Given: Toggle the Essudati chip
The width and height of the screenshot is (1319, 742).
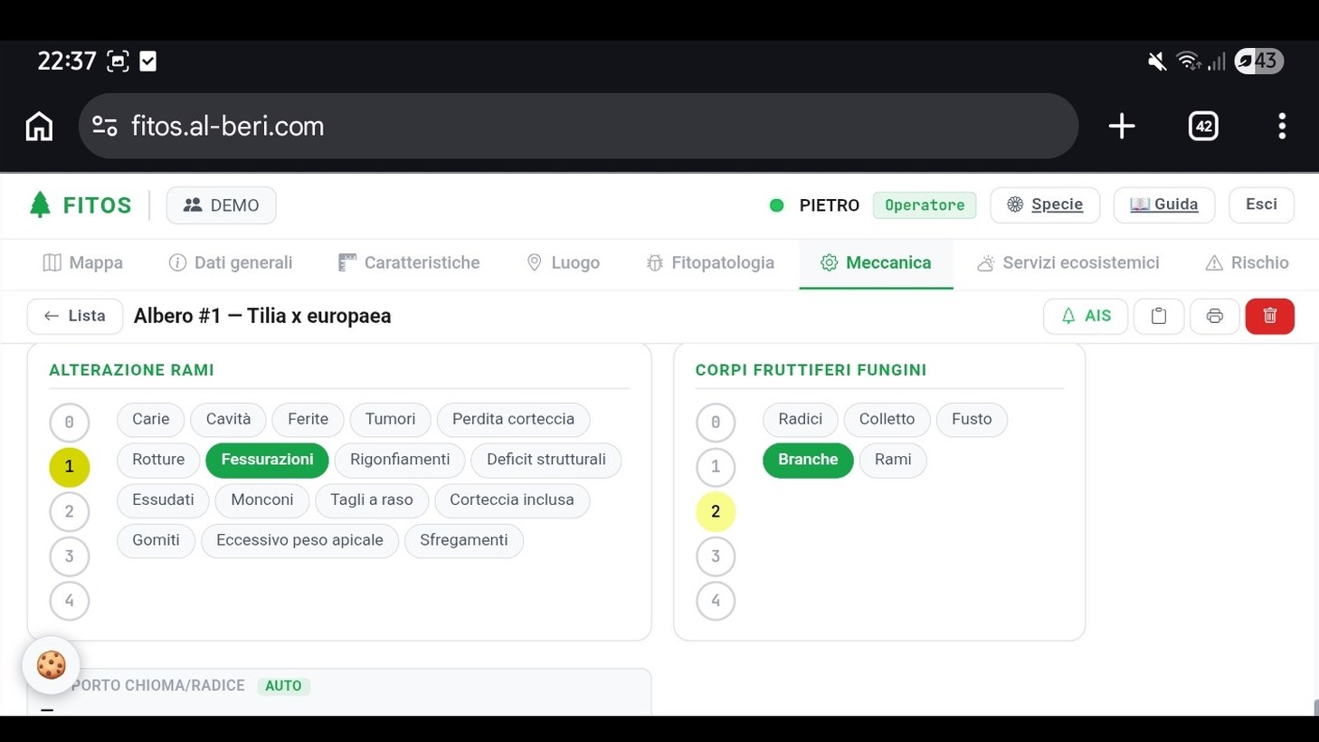Looking at the screenshot, I should pyautogui.click(x=163, y=499).
